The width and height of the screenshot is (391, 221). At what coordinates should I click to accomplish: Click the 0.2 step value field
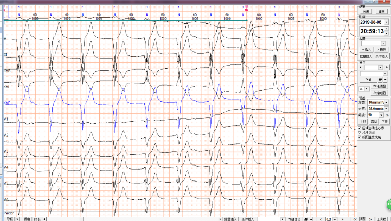(329, 219)
